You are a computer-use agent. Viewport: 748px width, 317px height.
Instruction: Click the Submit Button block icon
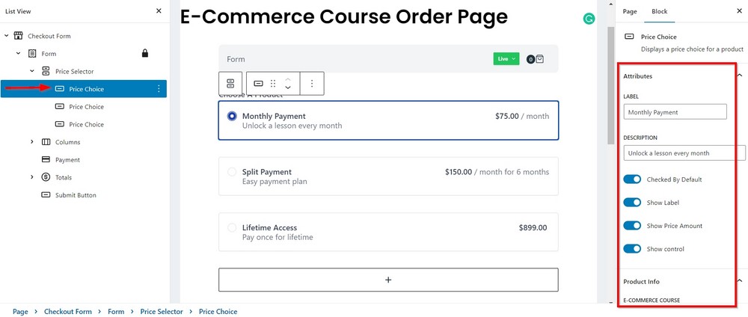tap(46, 195)
